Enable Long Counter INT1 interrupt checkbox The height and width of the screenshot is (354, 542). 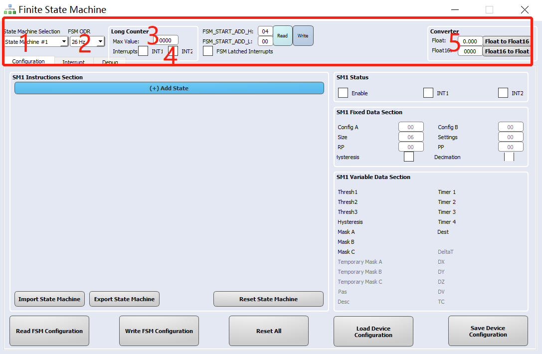(x=143, y=51)
